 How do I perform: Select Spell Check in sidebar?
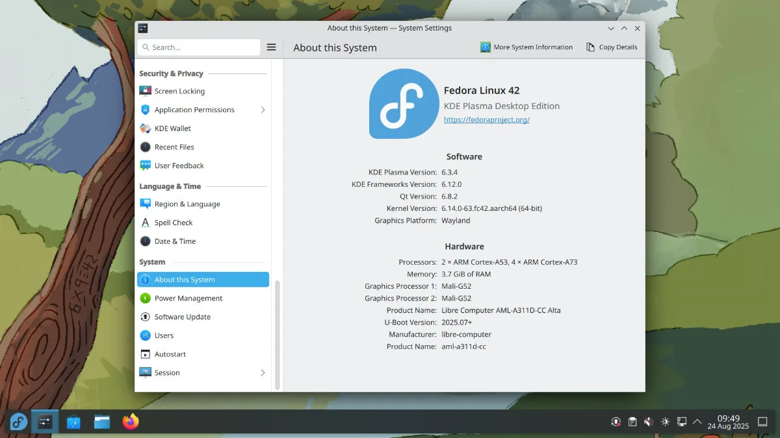coord(174,223)
